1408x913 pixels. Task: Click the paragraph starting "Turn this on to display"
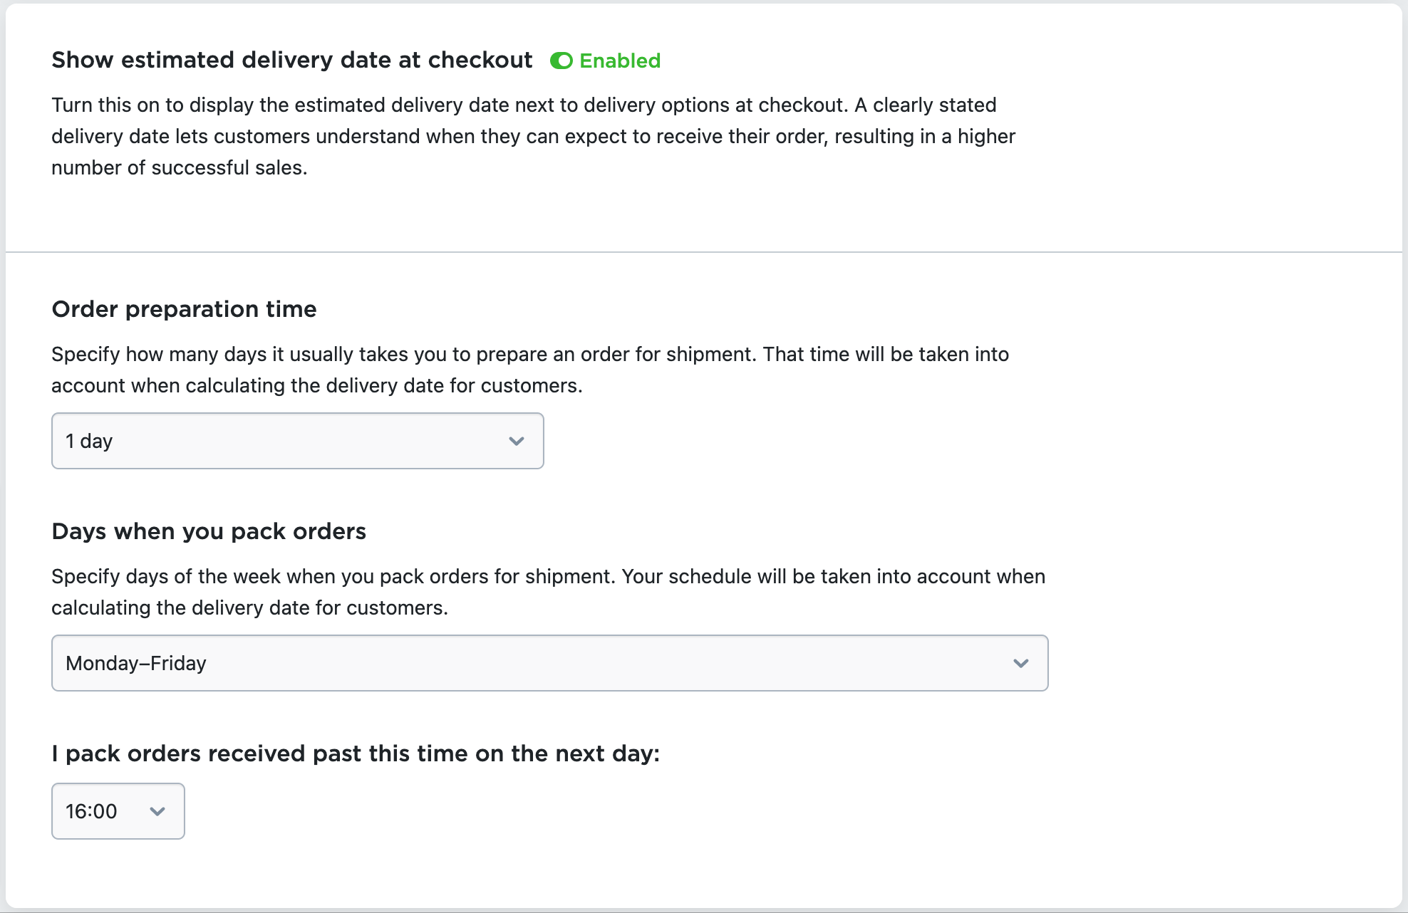click(534, 136)
